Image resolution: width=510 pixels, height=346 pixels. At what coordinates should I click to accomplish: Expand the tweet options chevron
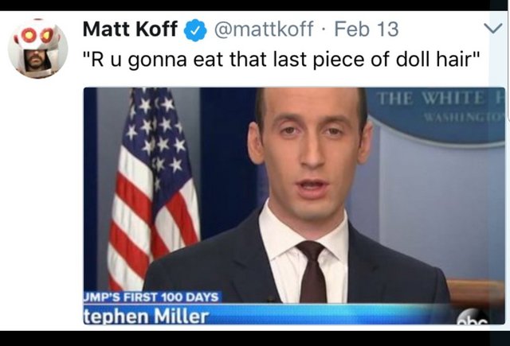click(493, 29)
